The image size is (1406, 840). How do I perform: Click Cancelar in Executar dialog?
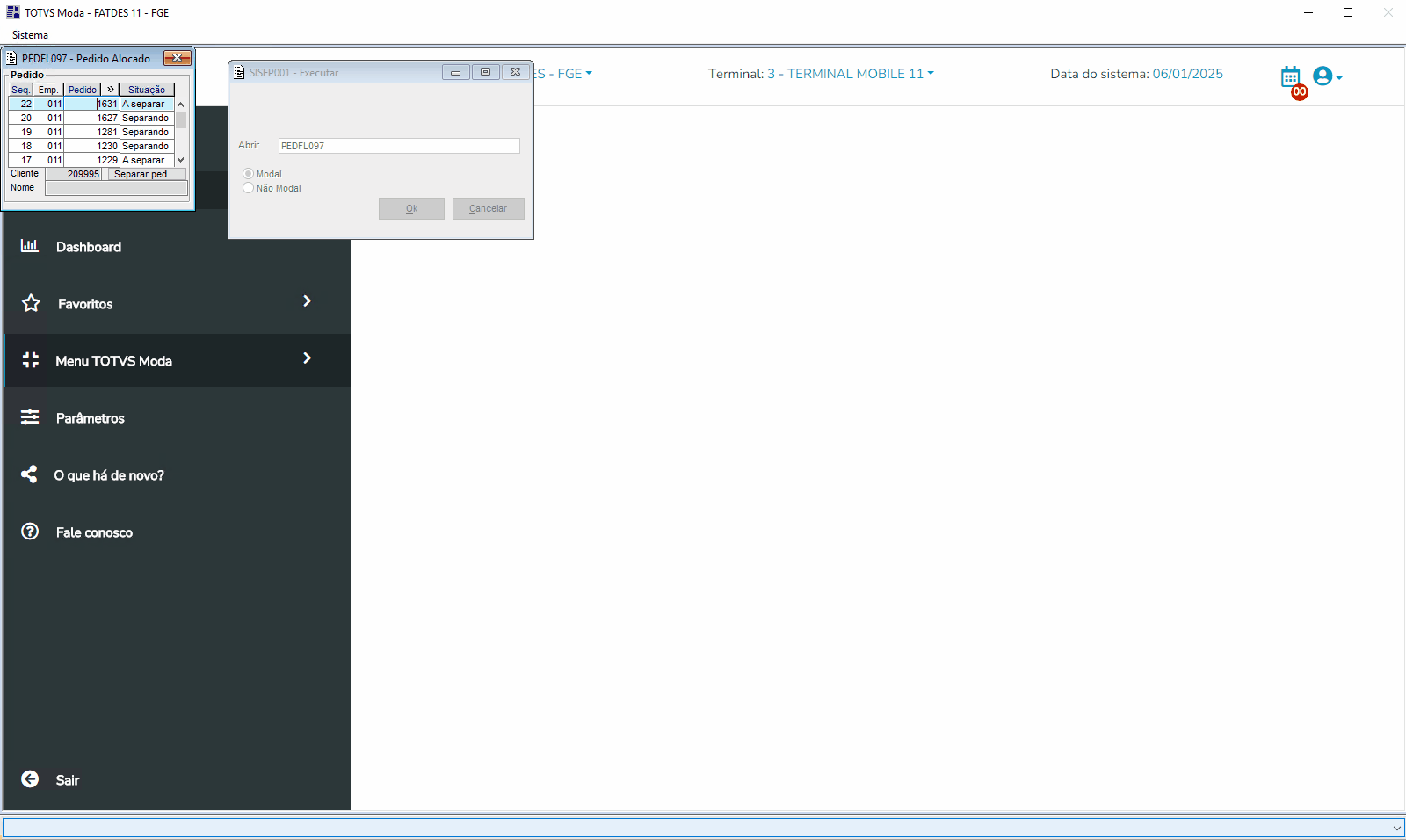(x=489, y=208)
